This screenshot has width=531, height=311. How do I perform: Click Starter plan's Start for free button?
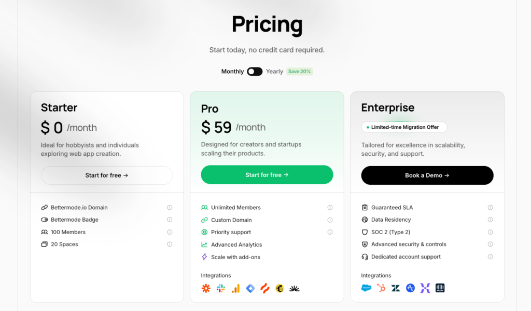[x=107, y=175]
